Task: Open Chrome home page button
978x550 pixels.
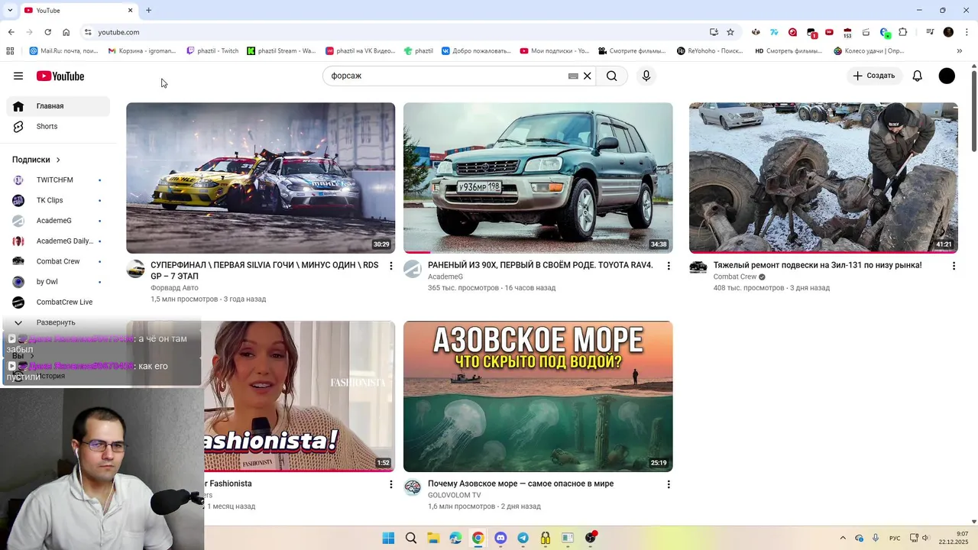Action: (x=66, y=32)
